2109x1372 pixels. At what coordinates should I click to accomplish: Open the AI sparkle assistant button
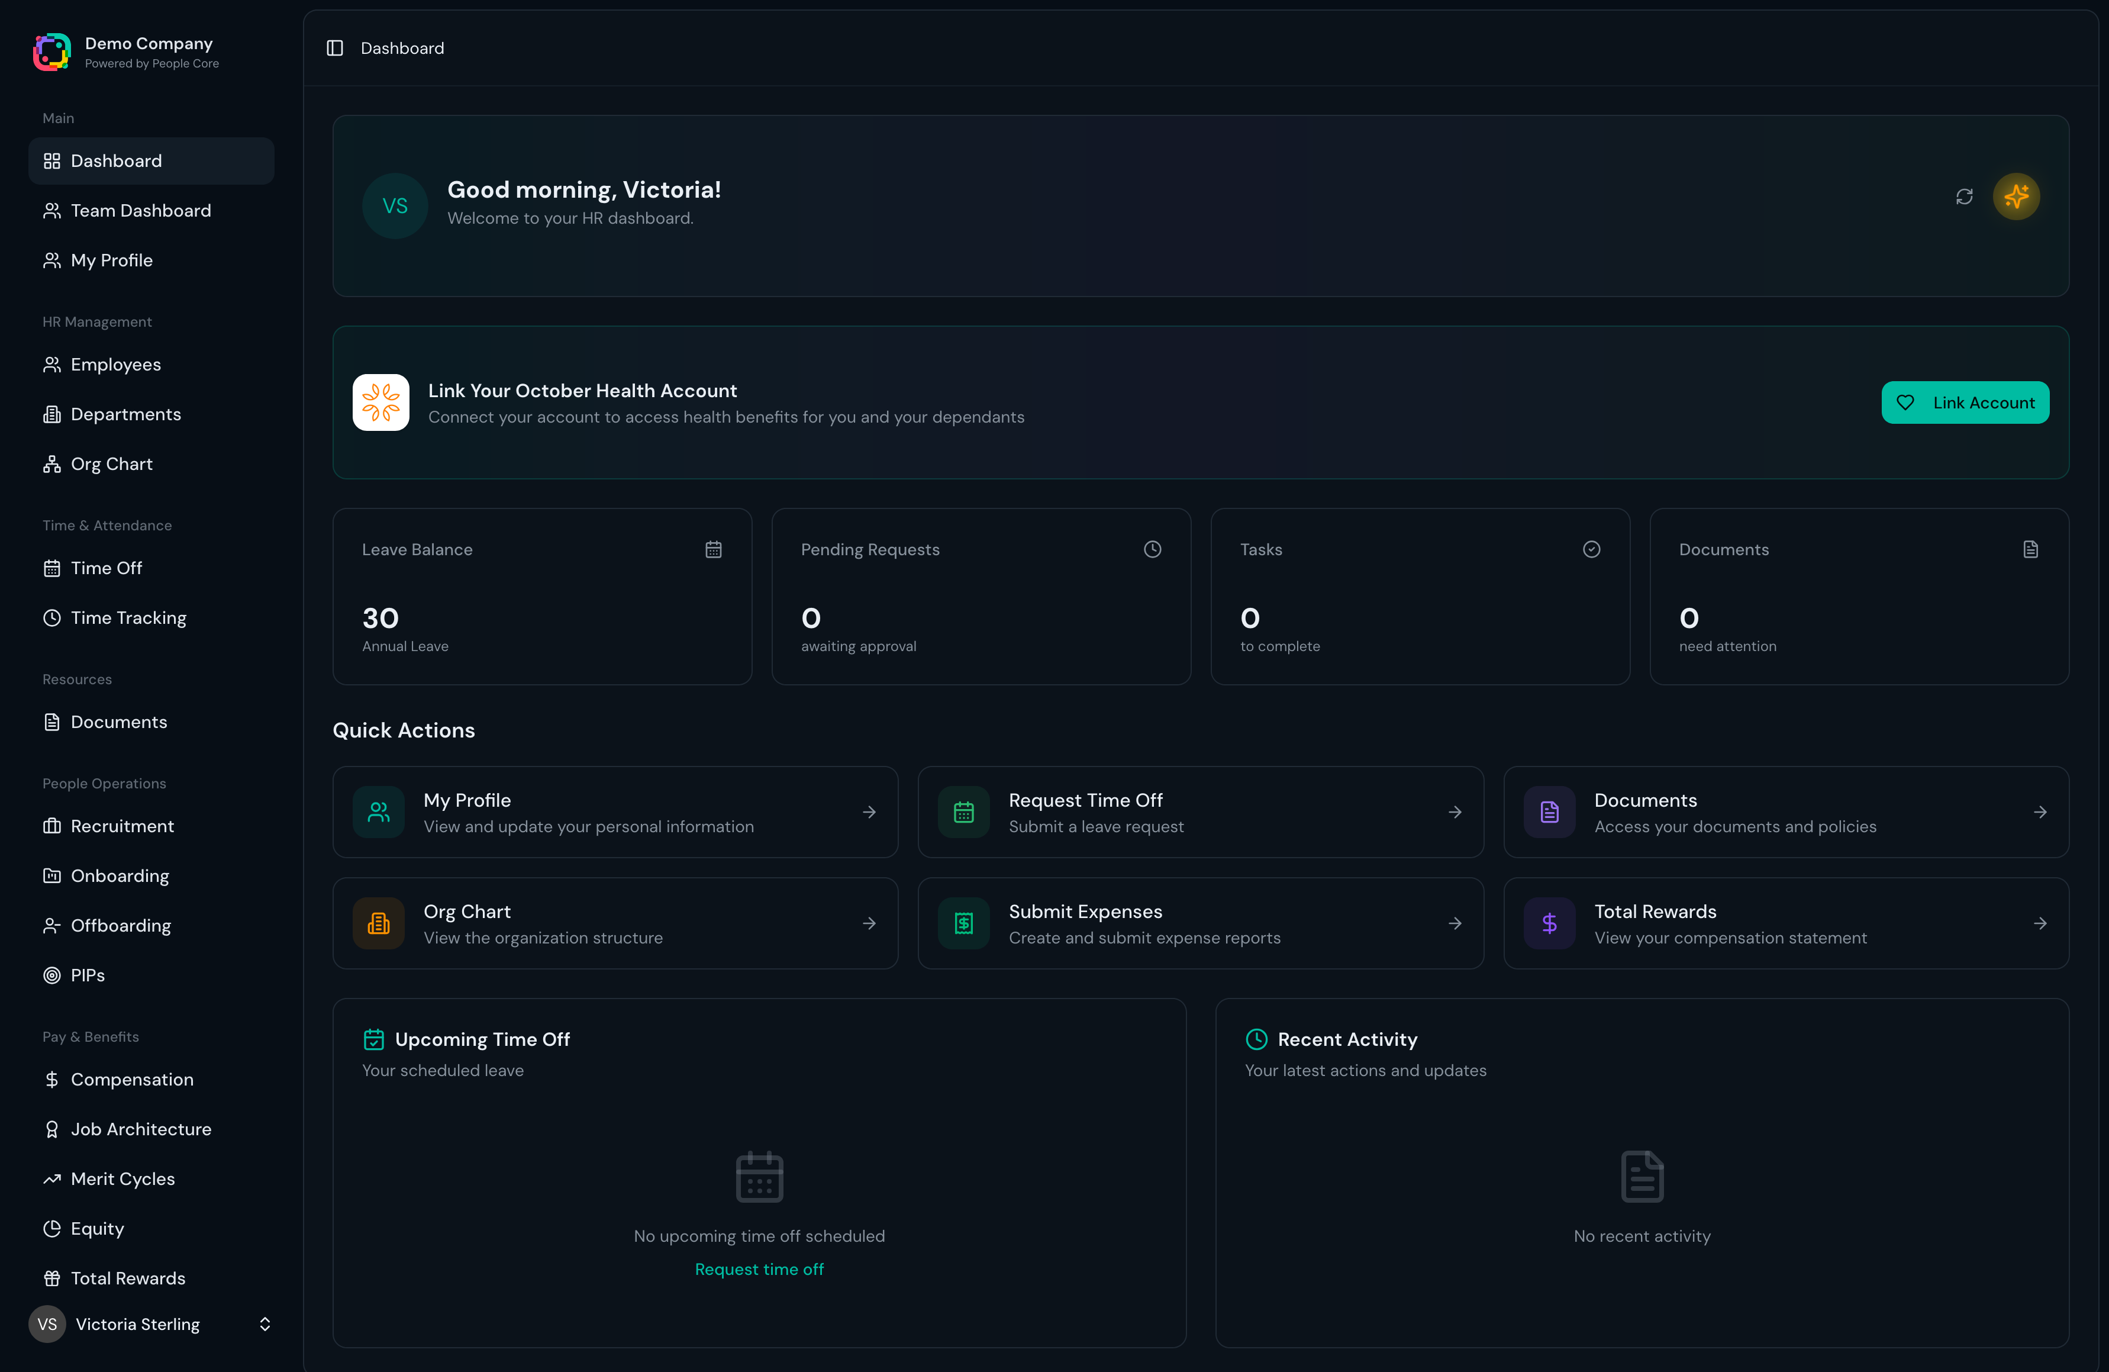point(2016,197)
